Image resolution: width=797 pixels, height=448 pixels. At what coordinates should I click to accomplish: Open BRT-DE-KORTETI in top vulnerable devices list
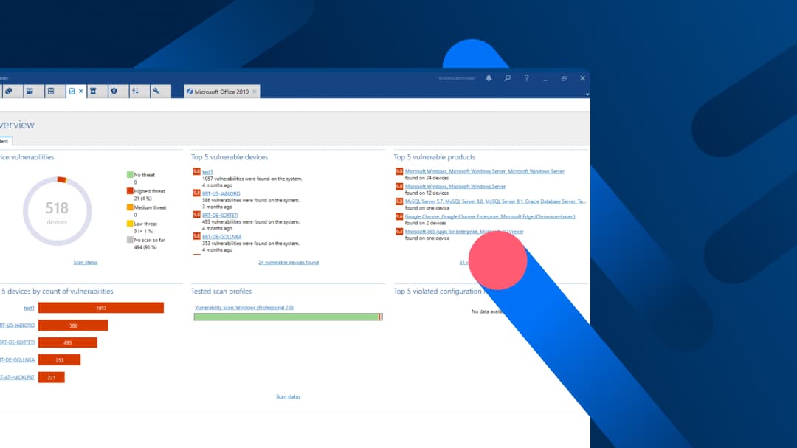(x=220, y=215)
